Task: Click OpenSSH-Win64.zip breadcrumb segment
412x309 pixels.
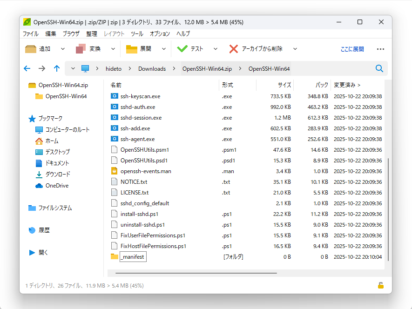Action: [x=207, y=68]
